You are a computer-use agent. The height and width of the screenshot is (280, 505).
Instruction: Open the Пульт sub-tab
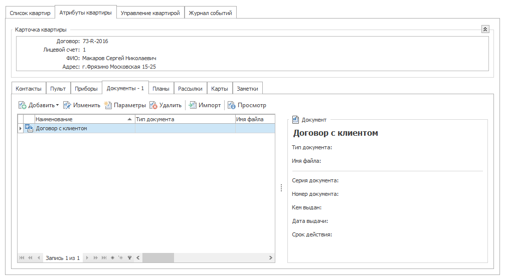point(58,89)
